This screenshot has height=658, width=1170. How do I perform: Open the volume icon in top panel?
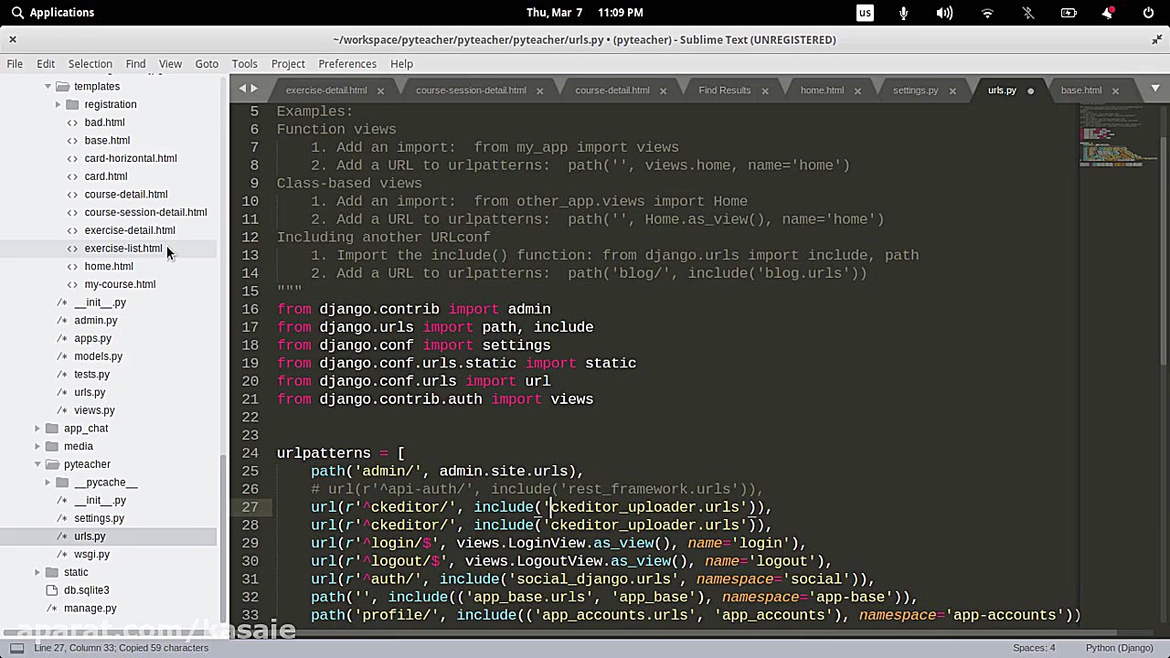pos(944,13)
